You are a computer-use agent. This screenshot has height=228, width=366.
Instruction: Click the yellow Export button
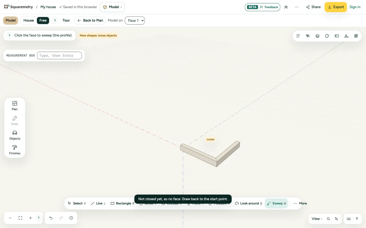coord(335,7)
